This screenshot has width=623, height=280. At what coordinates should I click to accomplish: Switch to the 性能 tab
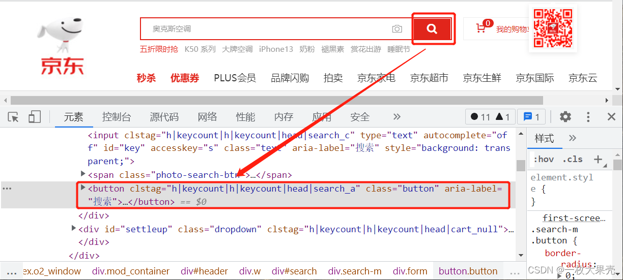(x=245, y=117)
